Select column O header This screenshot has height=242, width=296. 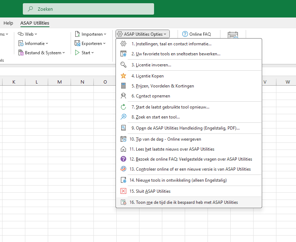click(x=105, y=82)
